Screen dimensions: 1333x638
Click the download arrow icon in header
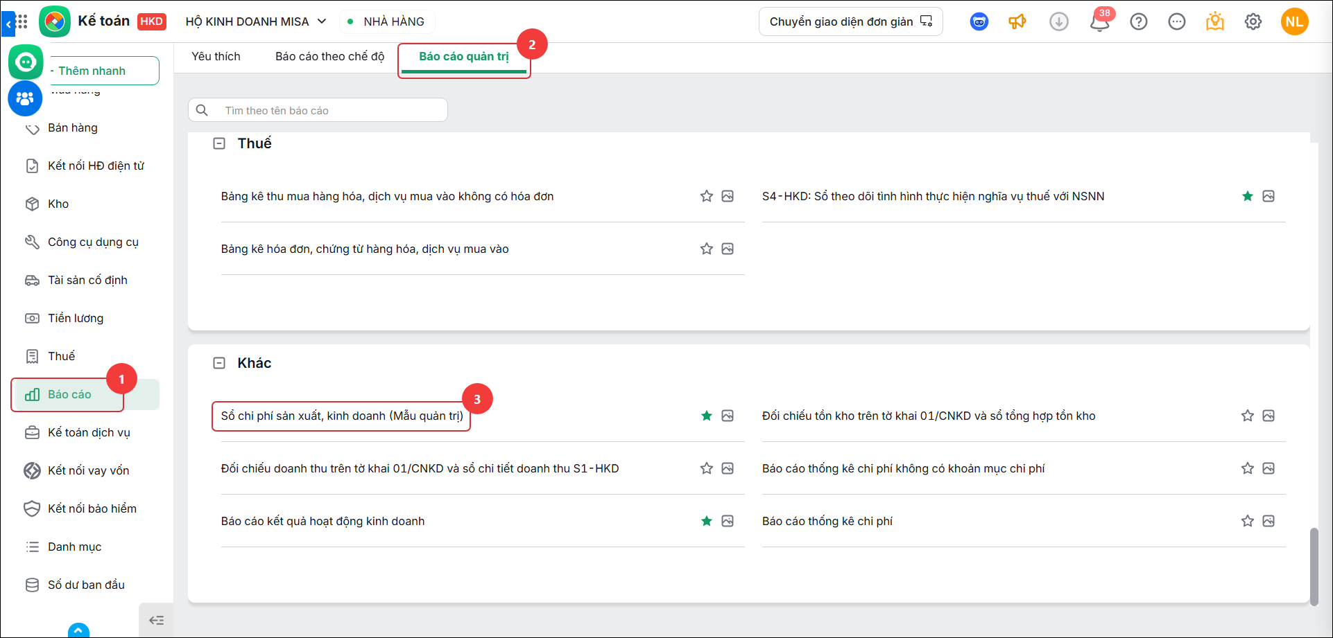(1059, 22)
